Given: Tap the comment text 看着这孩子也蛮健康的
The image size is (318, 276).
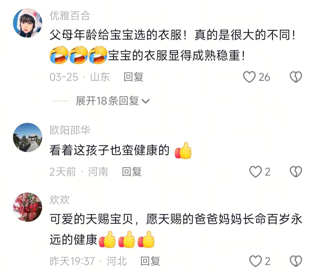Looking at the screenshot, I should (110, 150).
